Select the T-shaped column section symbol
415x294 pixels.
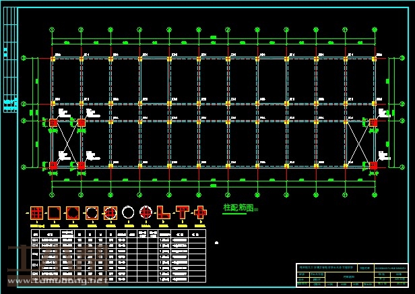(182, 212)
